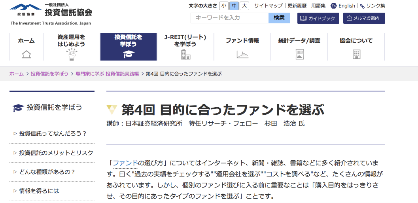Click the book icon on ガイドブック

(x=303, y=19)
